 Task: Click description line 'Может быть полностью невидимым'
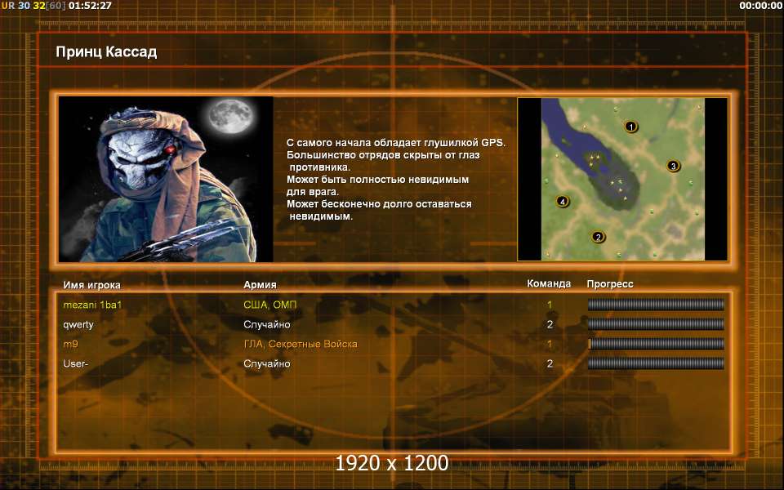377,180
